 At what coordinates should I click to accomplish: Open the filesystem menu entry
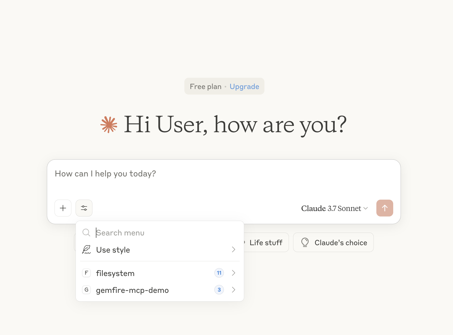point(160,273)
